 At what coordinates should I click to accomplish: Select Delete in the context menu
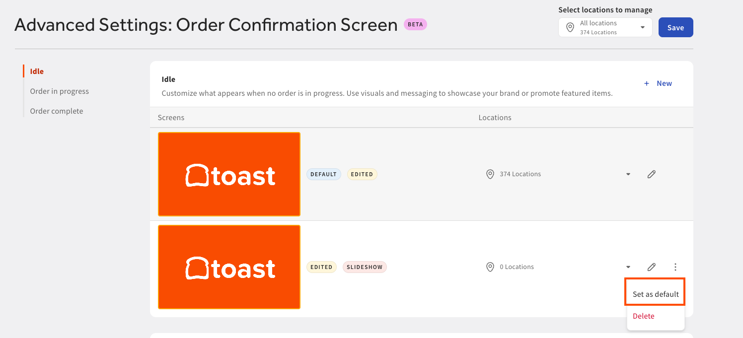click(644, 316)
